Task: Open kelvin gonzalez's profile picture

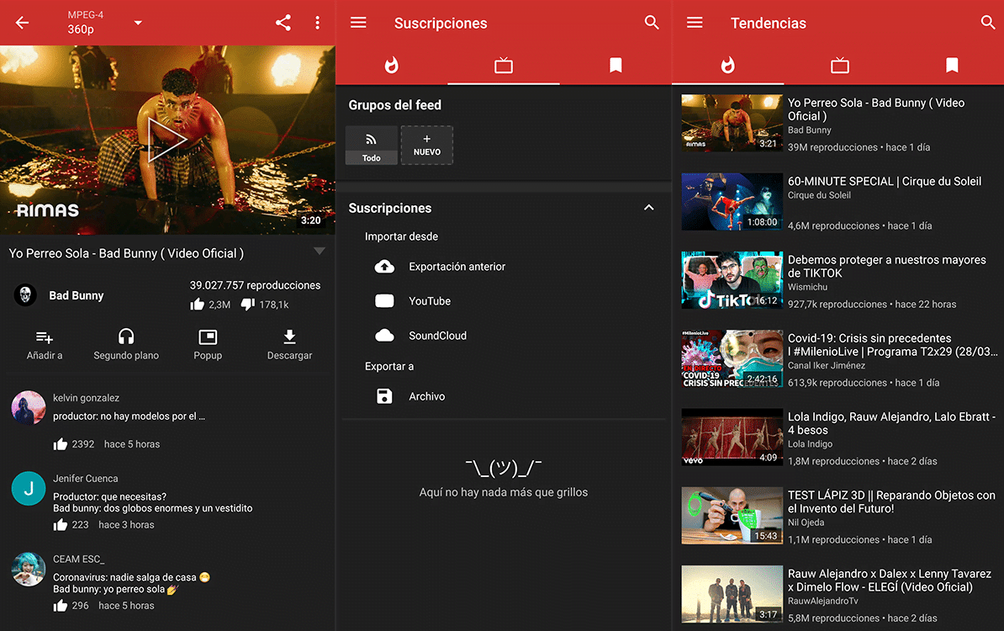Action: click(29, 407)
